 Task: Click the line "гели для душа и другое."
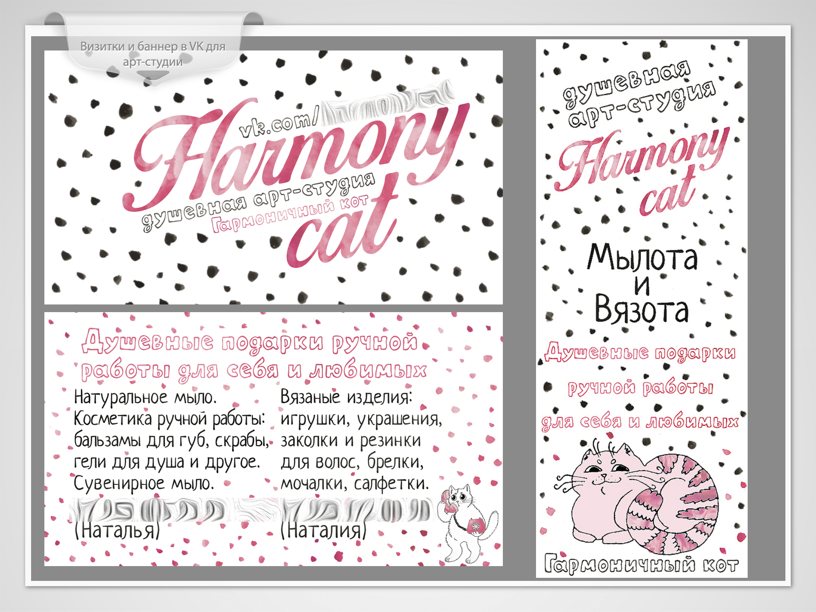point(167,462)
